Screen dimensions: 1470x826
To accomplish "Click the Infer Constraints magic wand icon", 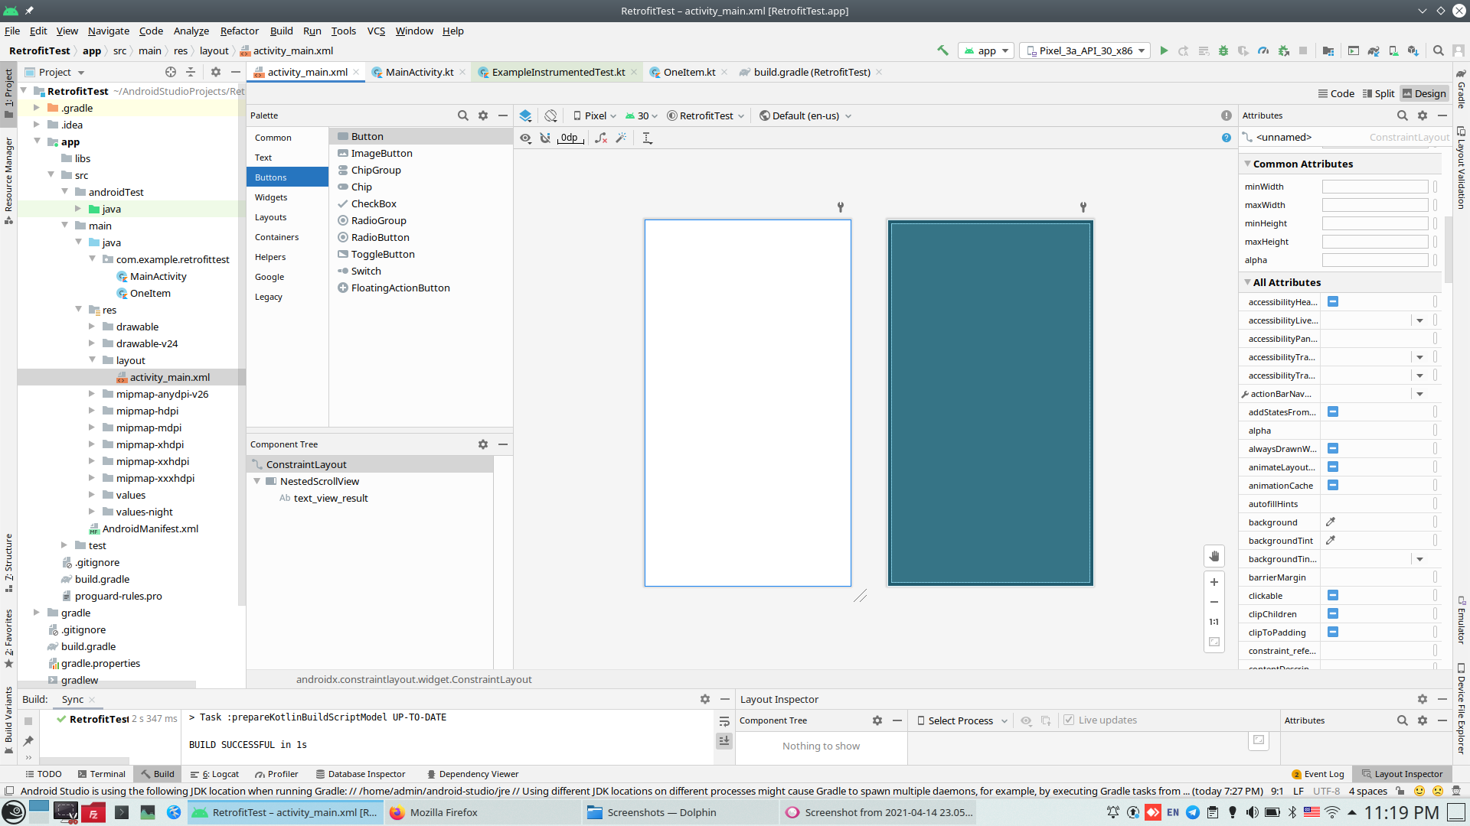I will click(x=621, y=138).
